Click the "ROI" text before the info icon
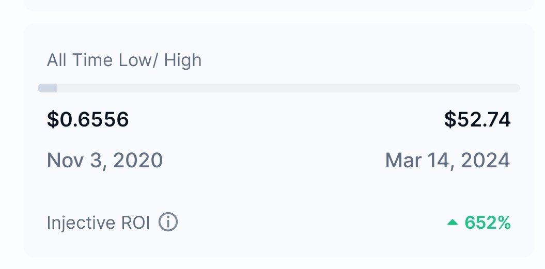Viewport: 545px width, 269px height. [x=135, y=223]
